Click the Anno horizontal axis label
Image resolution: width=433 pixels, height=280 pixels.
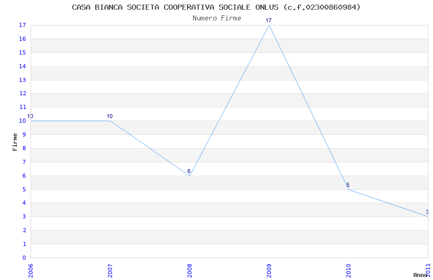pos(420,275)
